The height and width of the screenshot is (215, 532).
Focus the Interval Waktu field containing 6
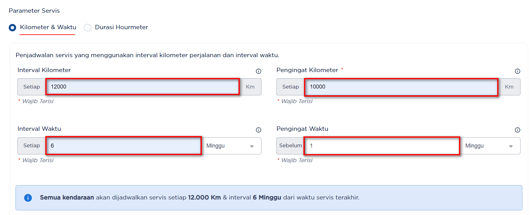(124, 146)
